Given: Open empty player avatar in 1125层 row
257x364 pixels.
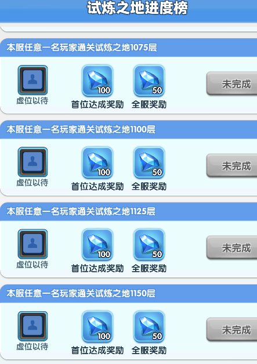Looking at the screenshot, I should pyautogui.click(x=32, y=244).
